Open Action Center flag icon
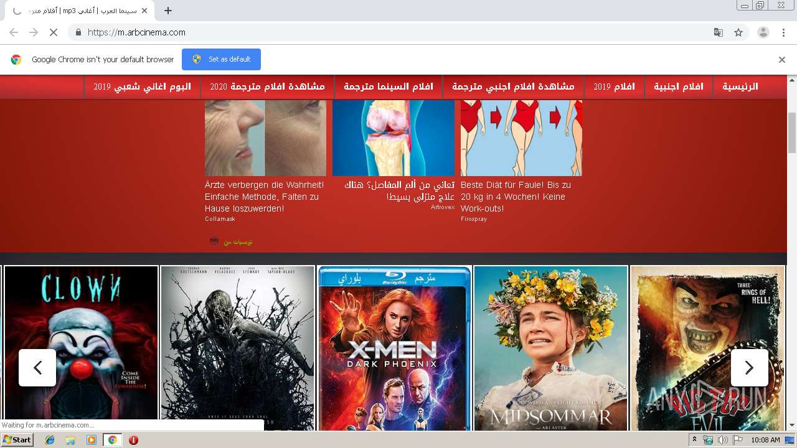Screen dimensions: 797x448 coord(738,440)
